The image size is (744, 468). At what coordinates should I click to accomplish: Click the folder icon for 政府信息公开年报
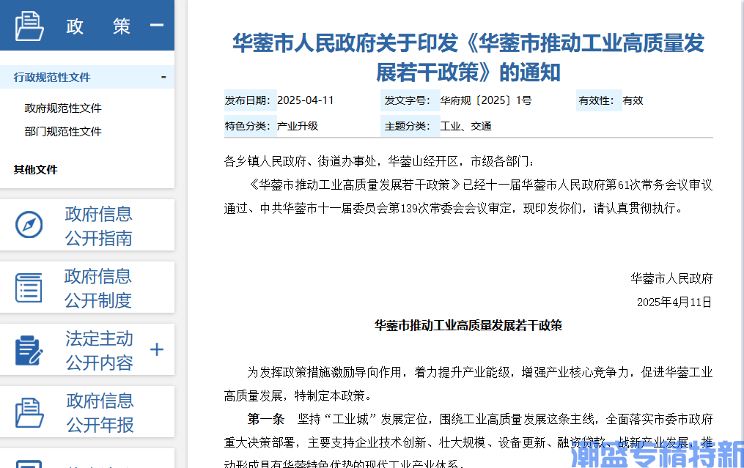29,412
